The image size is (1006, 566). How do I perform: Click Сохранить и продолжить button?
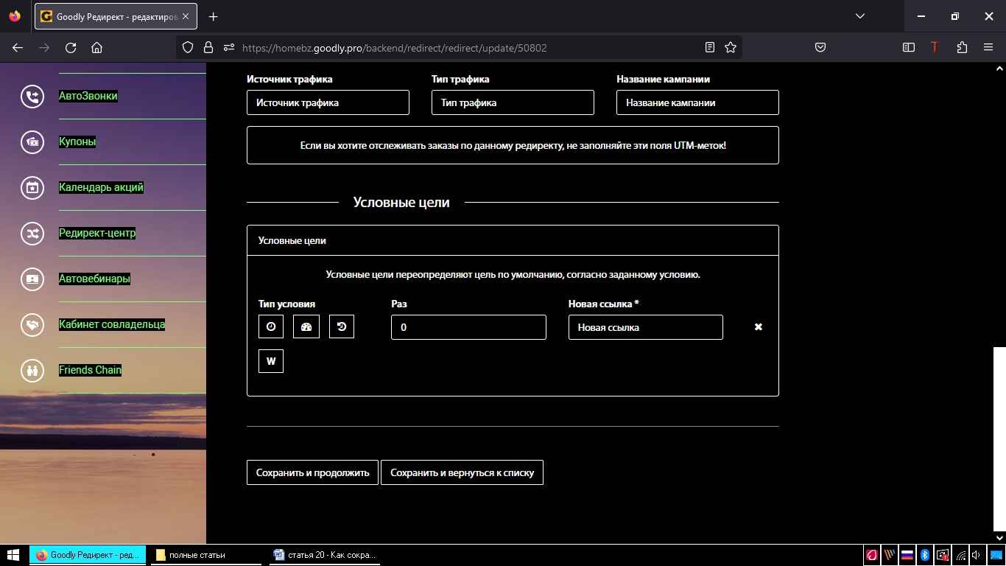point(312,472)
